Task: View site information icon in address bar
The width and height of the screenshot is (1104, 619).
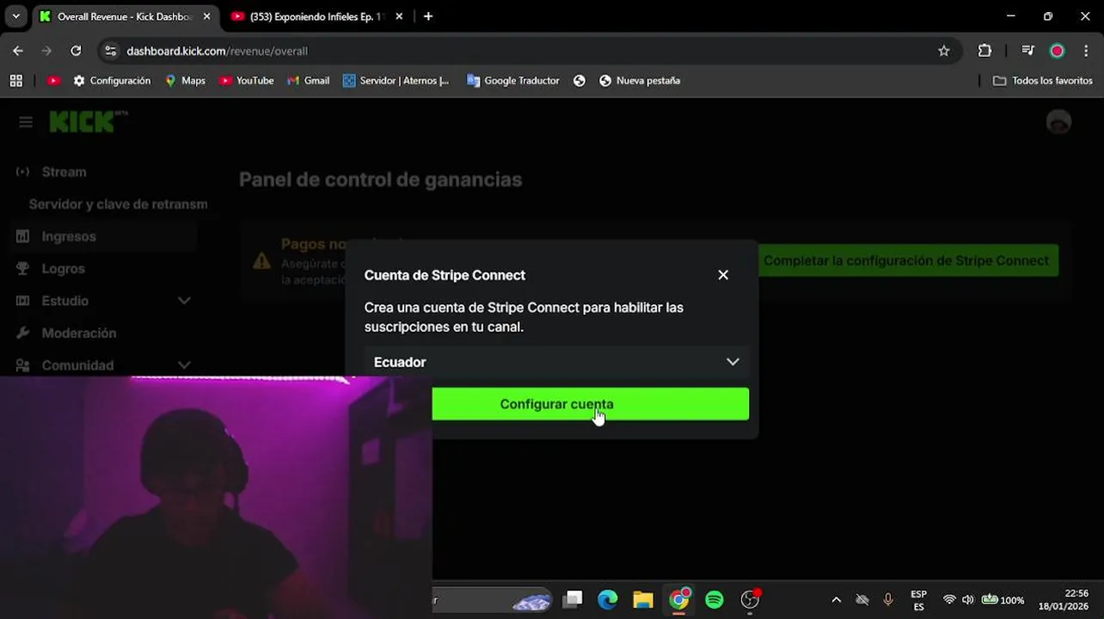Action: pos(110,51)
